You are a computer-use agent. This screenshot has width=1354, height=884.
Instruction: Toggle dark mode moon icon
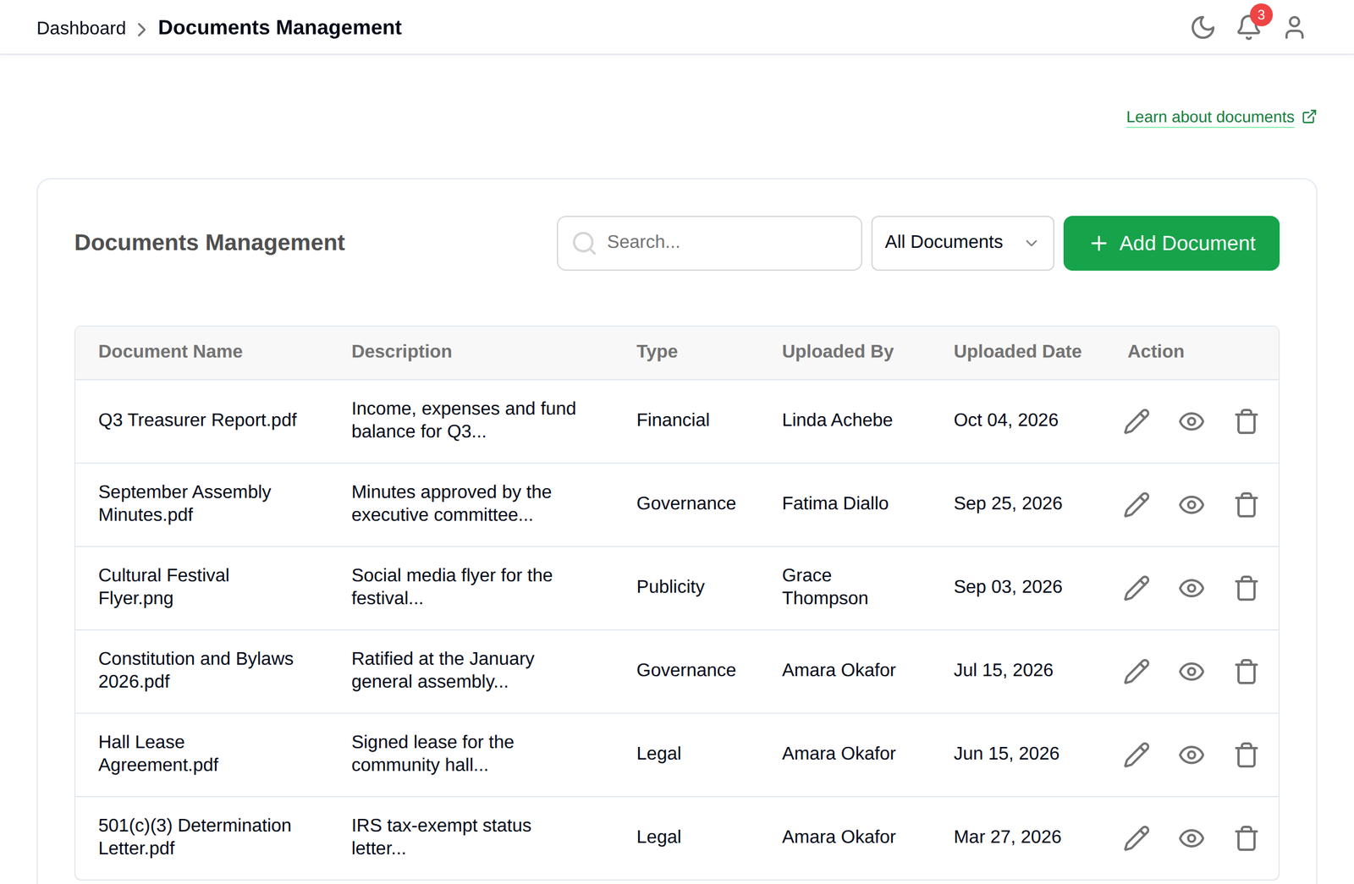(1203, 28)
